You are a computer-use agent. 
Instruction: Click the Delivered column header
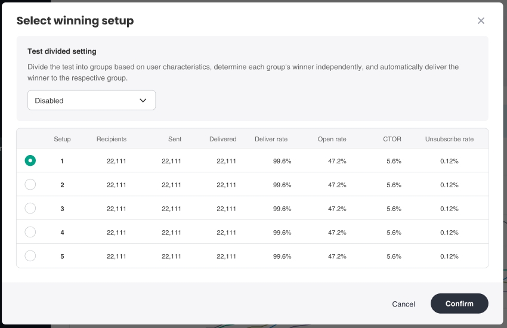222,139
